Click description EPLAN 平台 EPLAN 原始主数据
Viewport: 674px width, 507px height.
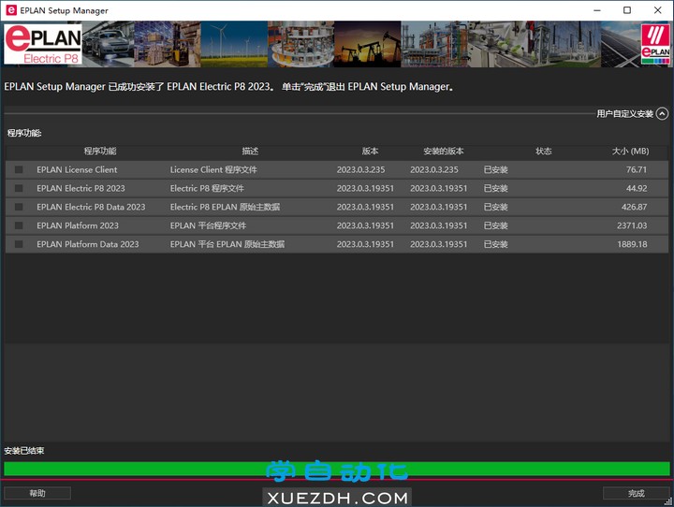[227, 244]
